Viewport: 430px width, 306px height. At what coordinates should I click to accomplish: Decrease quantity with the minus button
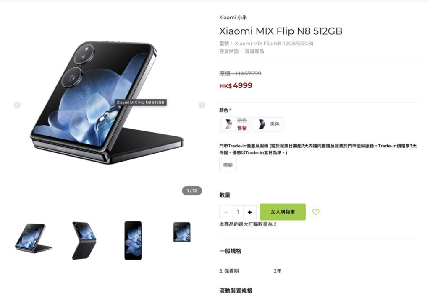(226, 212)
